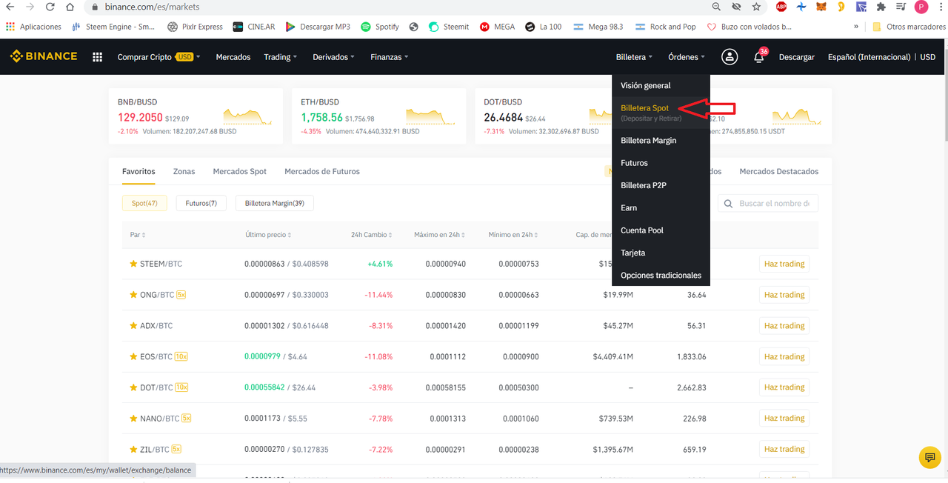The image size is (948, 483).
Task: Switch to Zonas tab
Action: point(184,171)
